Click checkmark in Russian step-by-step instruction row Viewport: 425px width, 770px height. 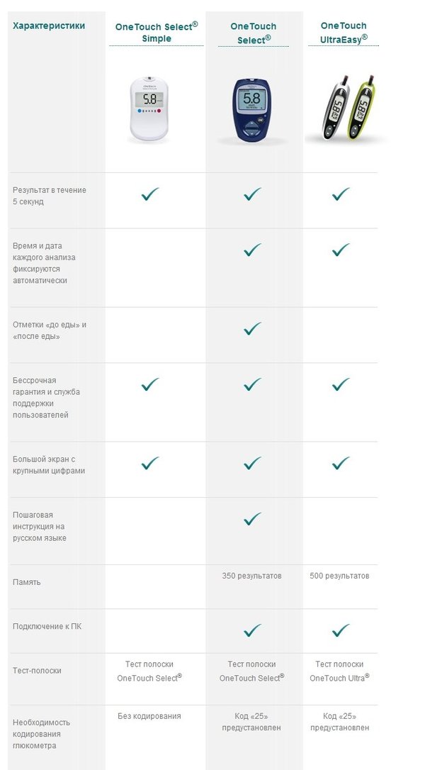252,518
